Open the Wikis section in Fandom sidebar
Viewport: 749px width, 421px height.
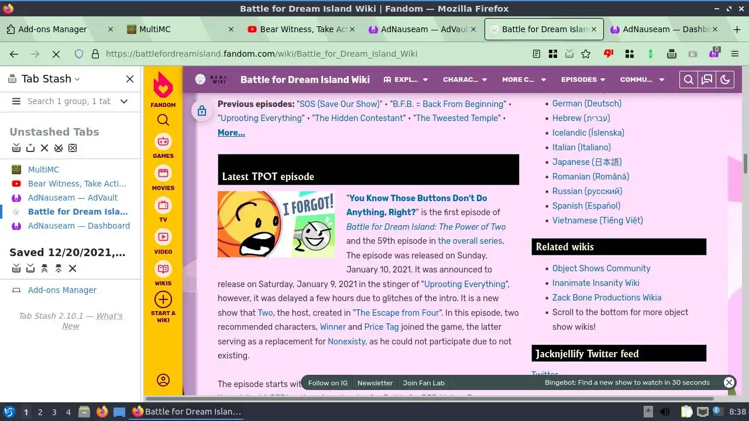pyautogui.click(x=163, y=273)
